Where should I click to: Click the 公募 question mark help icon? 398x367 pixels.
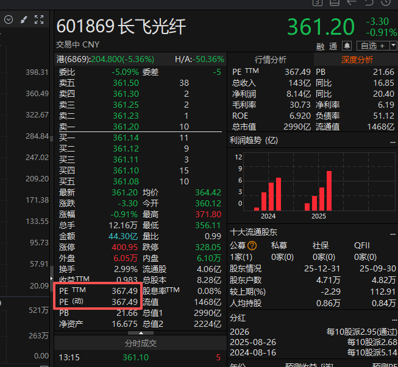tap(252, 246)
